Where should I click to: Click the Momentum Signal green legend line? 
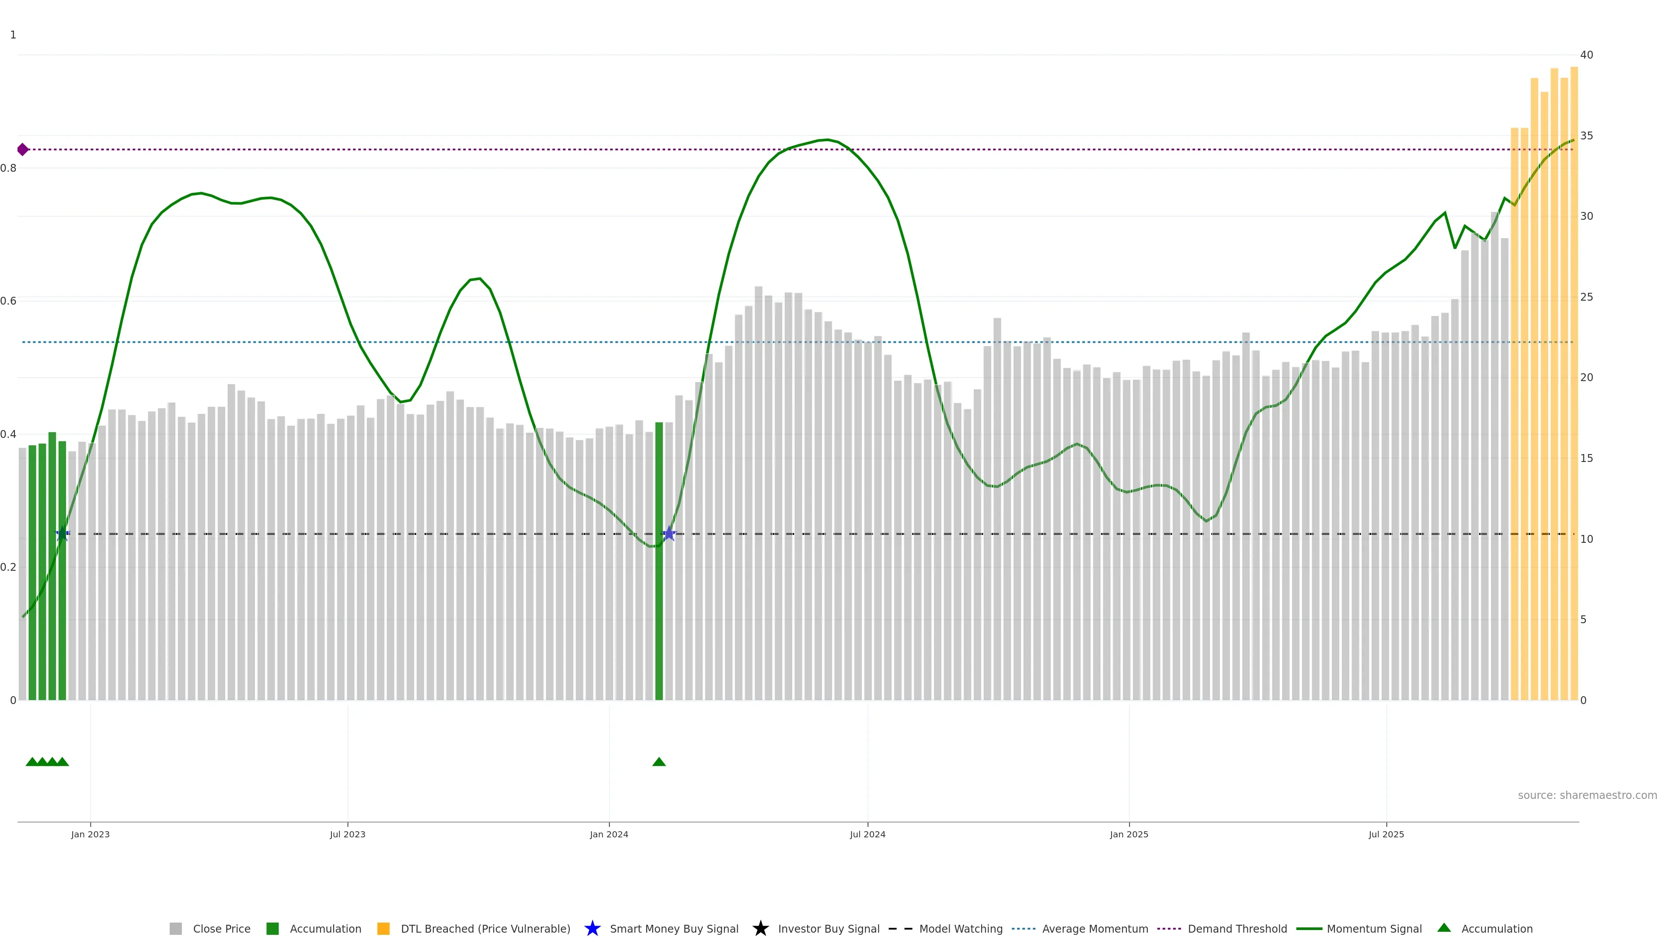click(1309, 928)
